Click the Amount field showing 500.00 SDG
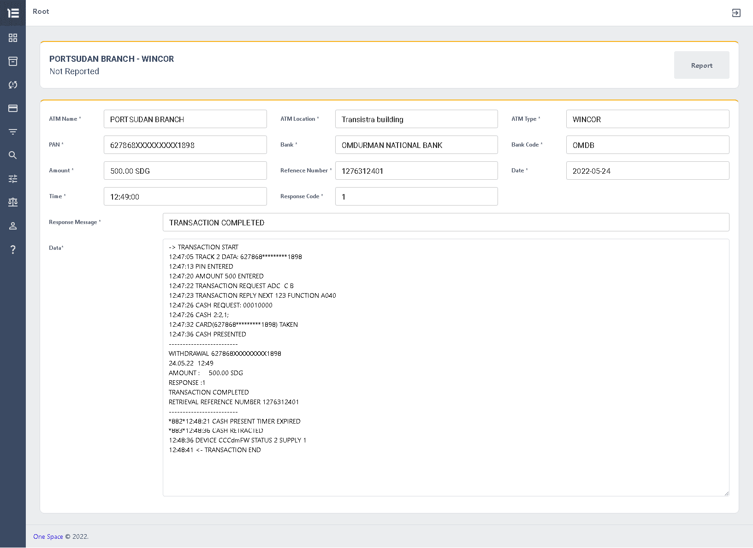 pos(185,171)
